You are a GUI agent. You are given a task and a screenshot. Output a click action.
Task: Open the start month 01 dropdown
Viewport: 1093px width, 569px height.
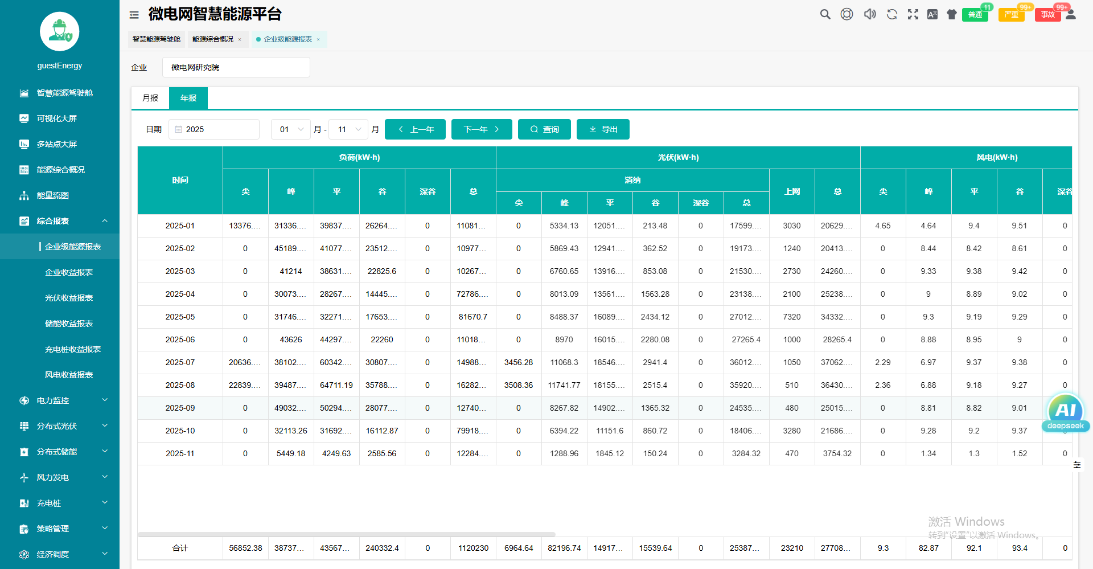pyautogui.click(x=291, y=129)
